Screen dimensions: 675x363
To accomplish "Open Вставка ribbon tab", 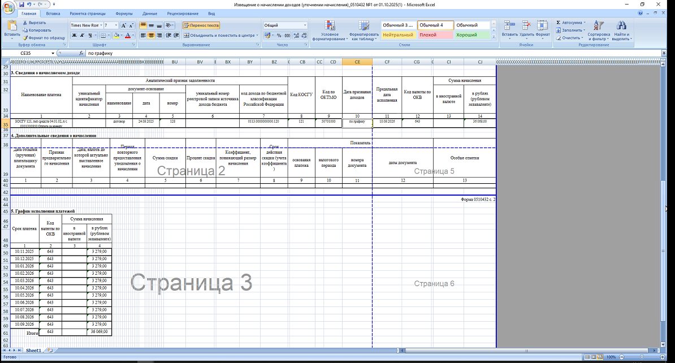I will (x=53, y=14).
